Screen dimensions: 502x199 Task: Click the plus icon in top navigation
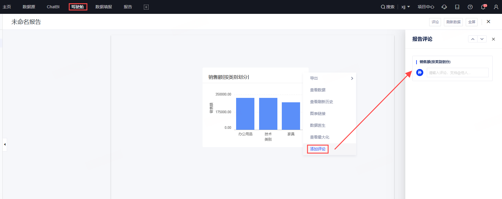click(x=146, y=7)
